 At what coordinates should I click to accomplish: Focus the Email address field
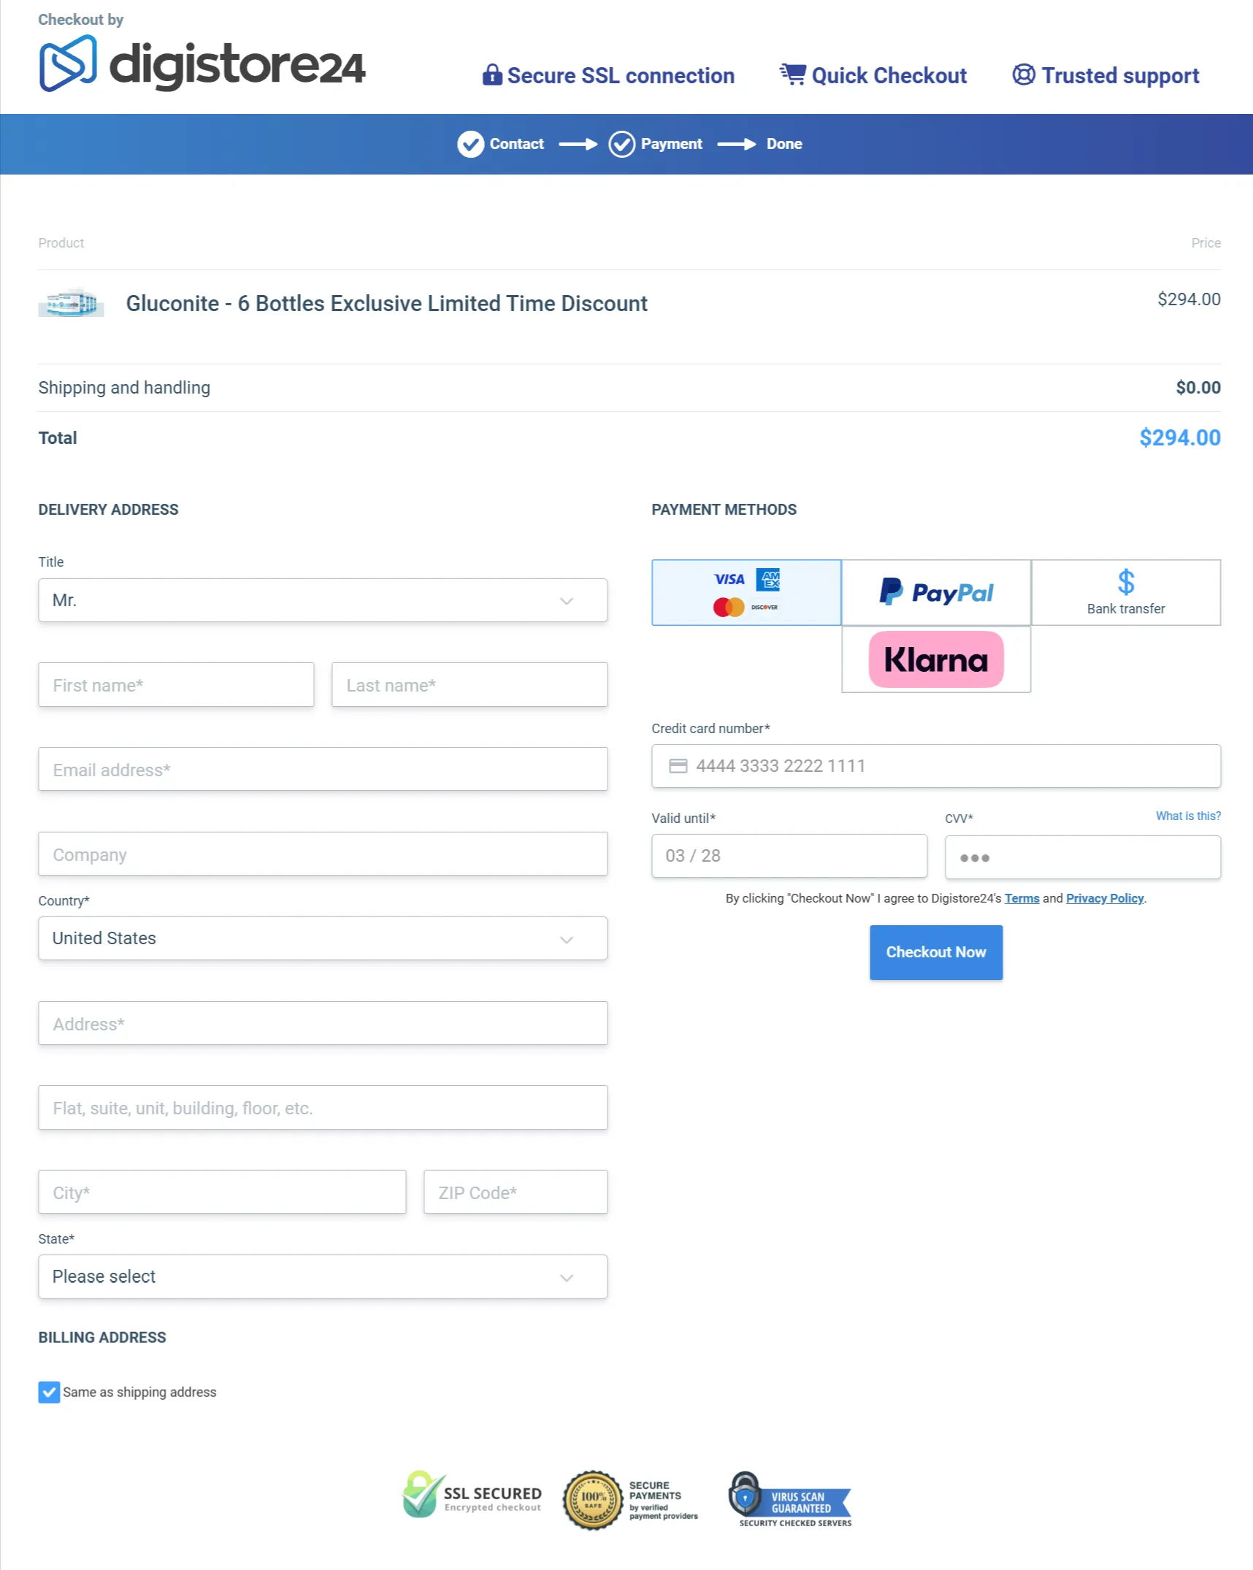coord(323,770)
